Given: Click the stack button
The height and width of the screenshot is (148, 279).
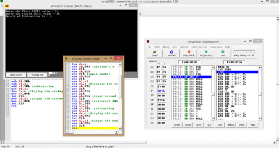Looking at the screenshot, I should [x=241, y=125].
